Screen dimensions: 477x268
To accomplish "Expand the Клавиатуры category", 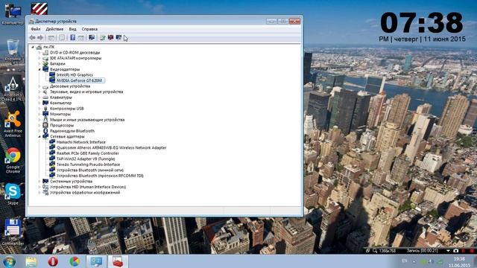I will [40, 98].
